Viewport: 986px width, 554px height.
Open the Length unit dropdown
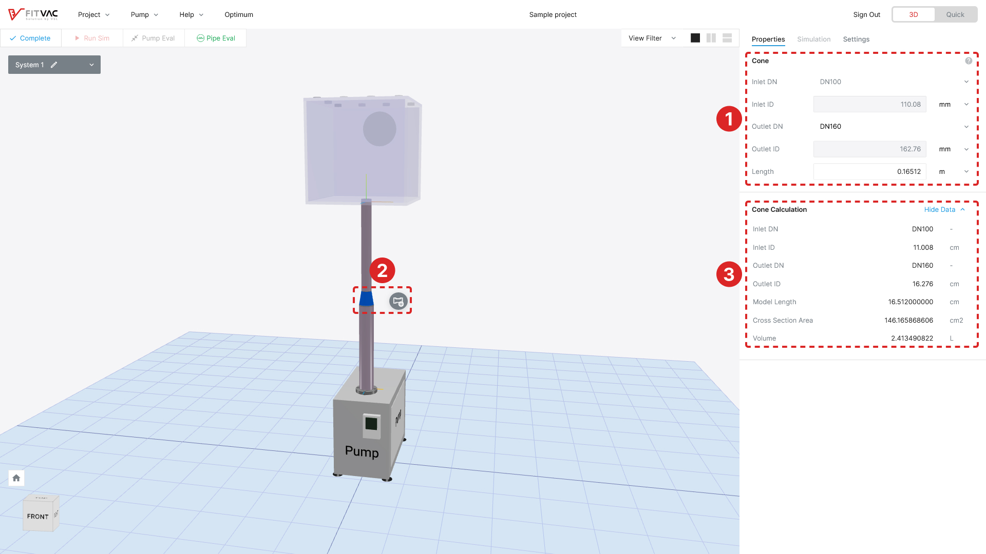[954, 171]
